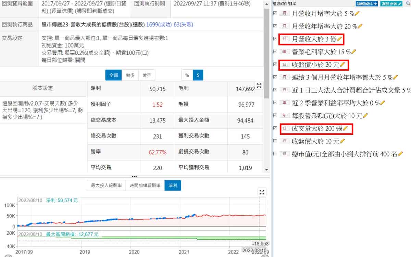Uncheck the 月營收年增率大於 20 % condition
This screenshot has height=257, width=411.
pos(275,26)
